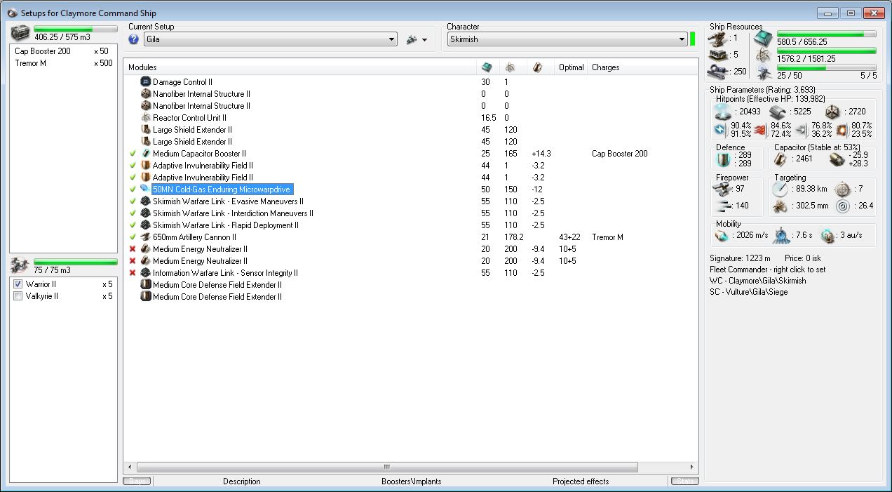Click the kinetic resistance icon showing 76.8%
892x492 pixels.
(801, 129)
